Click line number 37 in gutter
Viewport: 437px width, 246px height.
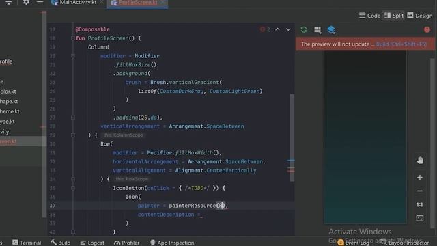(53, 206)
